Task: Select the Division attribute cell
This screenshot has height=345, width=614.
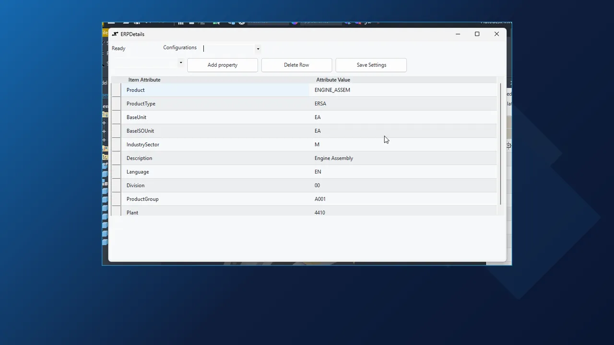Action: 216,185
